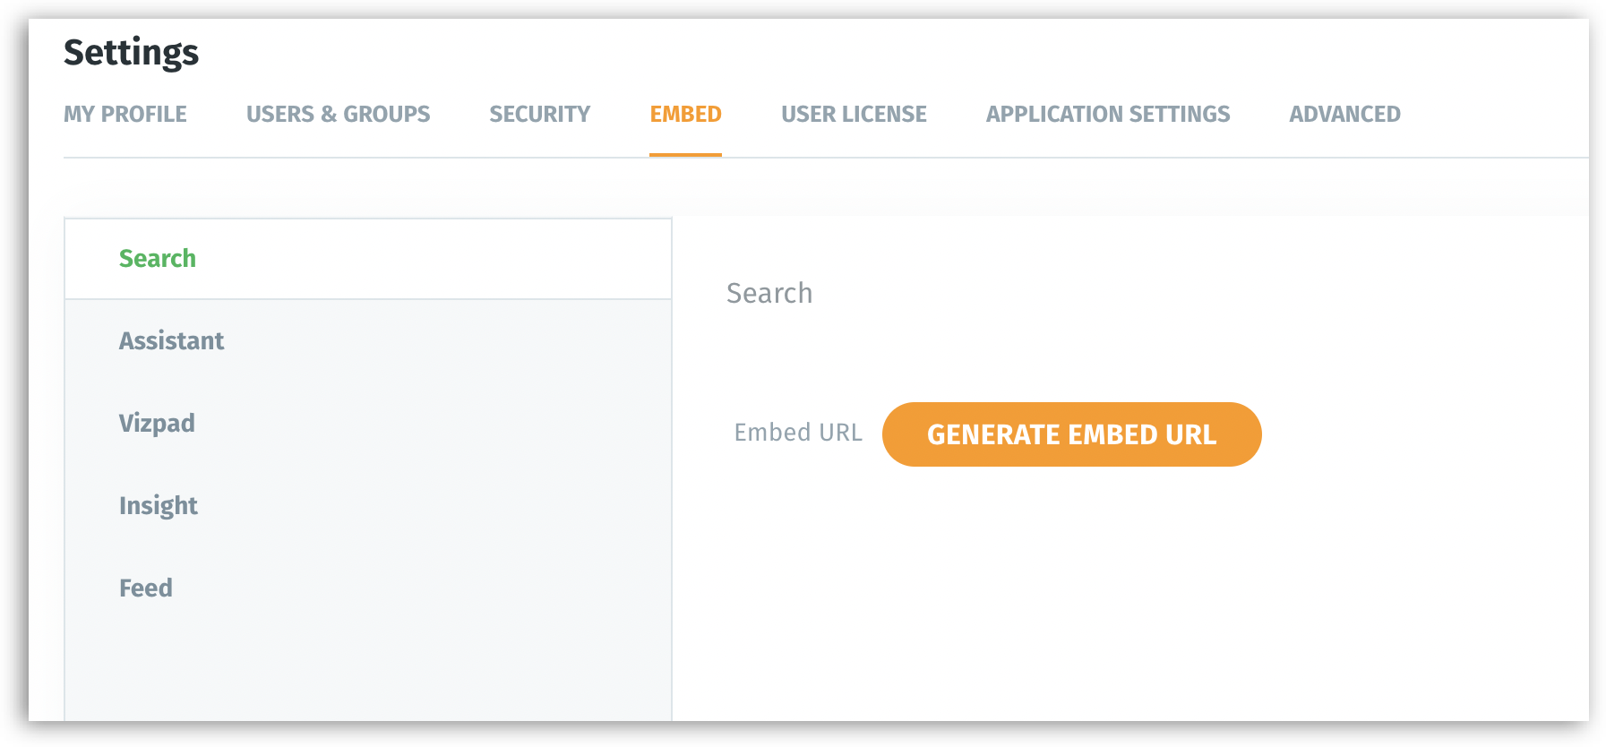Choose Assistant embed option
The width and height of the screenshot is (1606, 747).
(x=171, y=341)
